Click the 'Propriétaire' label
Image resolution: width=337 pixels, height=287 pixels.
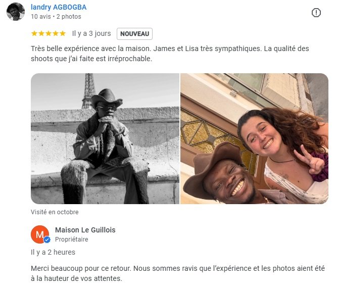72,240
